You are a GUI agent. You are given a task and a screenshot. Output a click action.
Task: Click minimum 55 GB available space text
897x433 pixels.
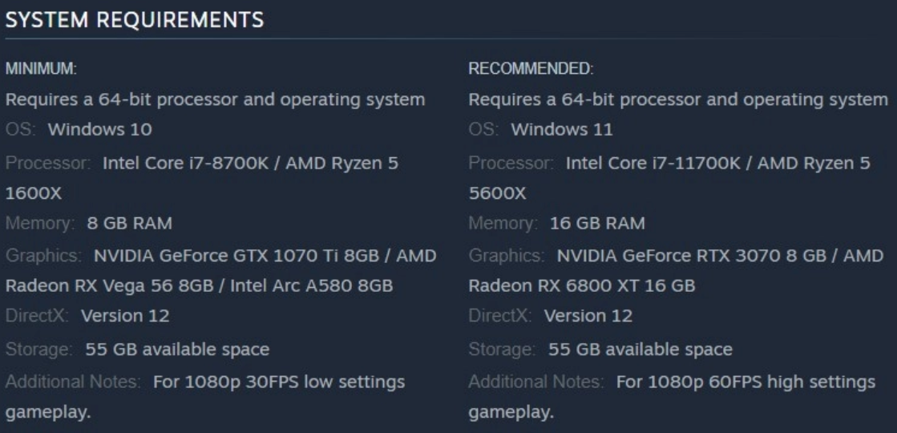point(177,349)
